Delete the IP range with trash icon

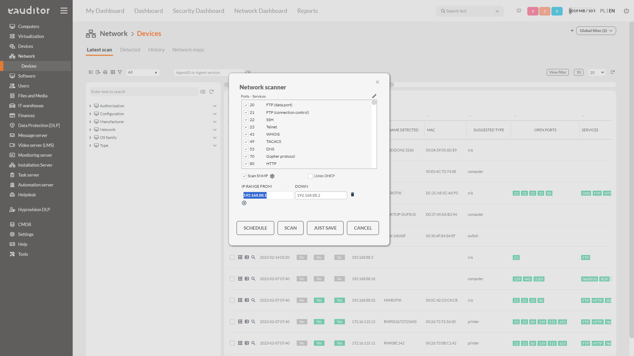tap(352, 195)
